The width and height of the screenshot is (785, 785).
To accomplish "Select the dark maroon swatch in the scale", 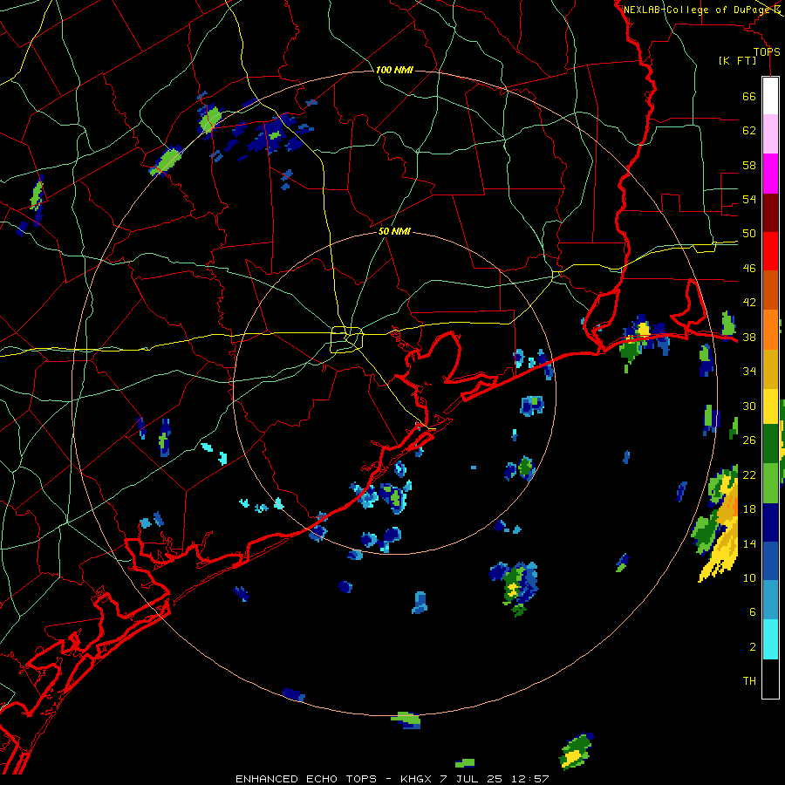I will (770, 213).
